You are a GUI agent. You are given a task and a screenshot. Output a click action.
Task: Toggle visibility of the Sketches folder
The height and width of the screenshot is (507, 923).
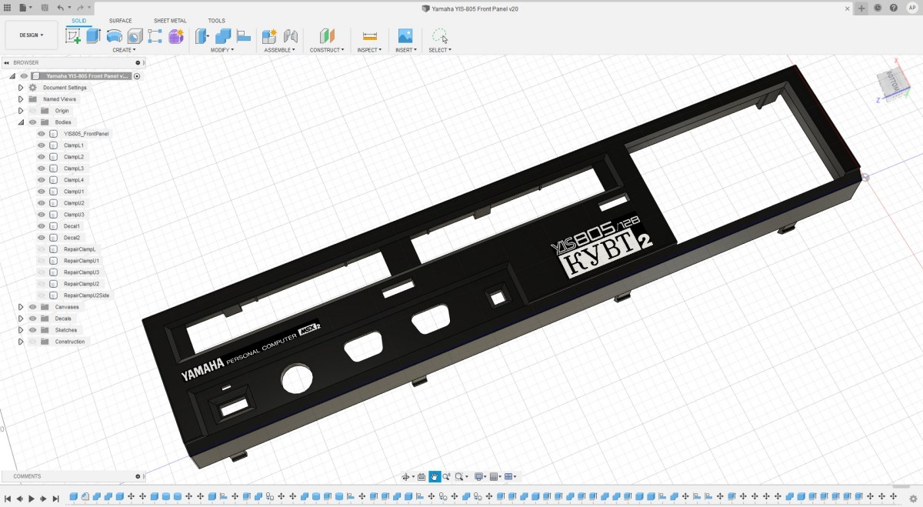click(32, 330)
